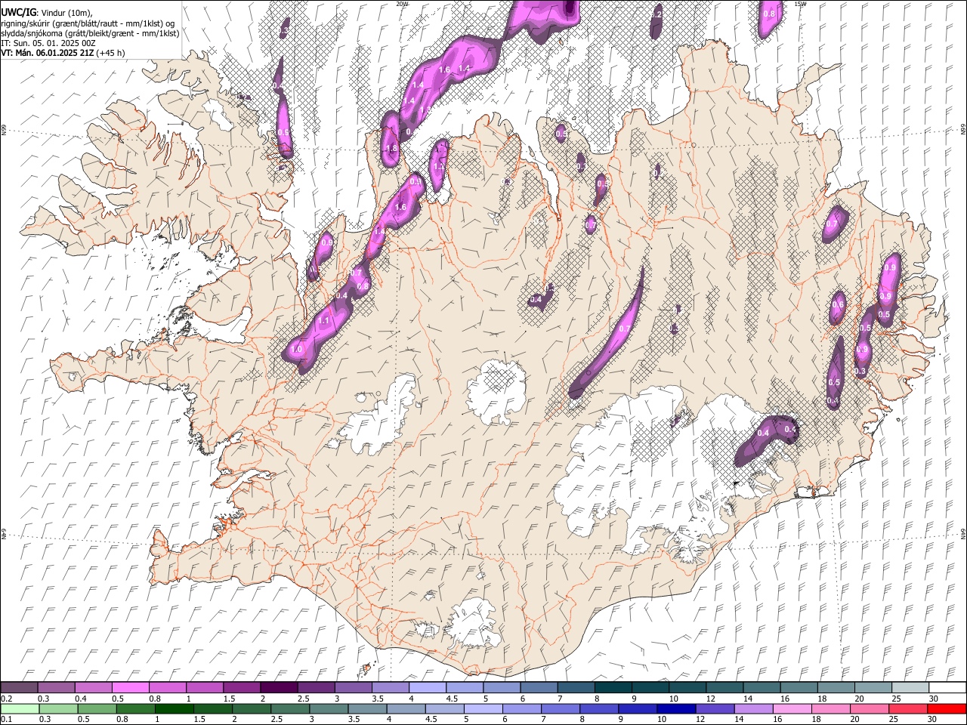
Task: Pick the rain-scale swatch starting at 25
Action: click(907, 708)
